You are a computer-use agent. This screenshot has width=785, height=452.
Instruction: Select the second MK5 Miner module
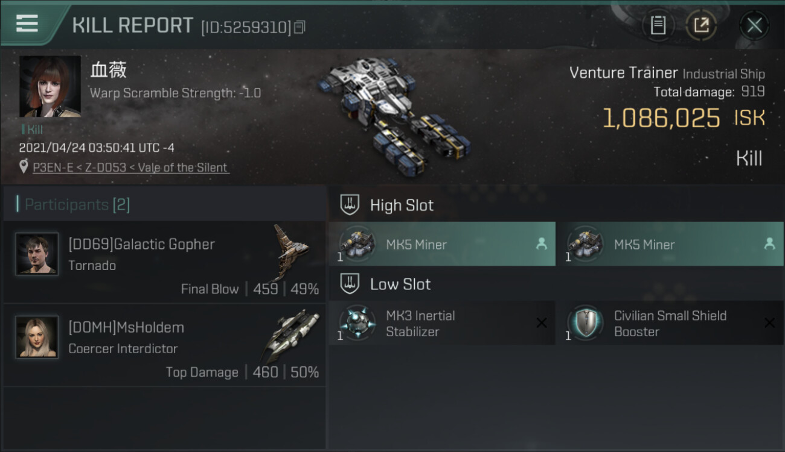tap(670, 244)
